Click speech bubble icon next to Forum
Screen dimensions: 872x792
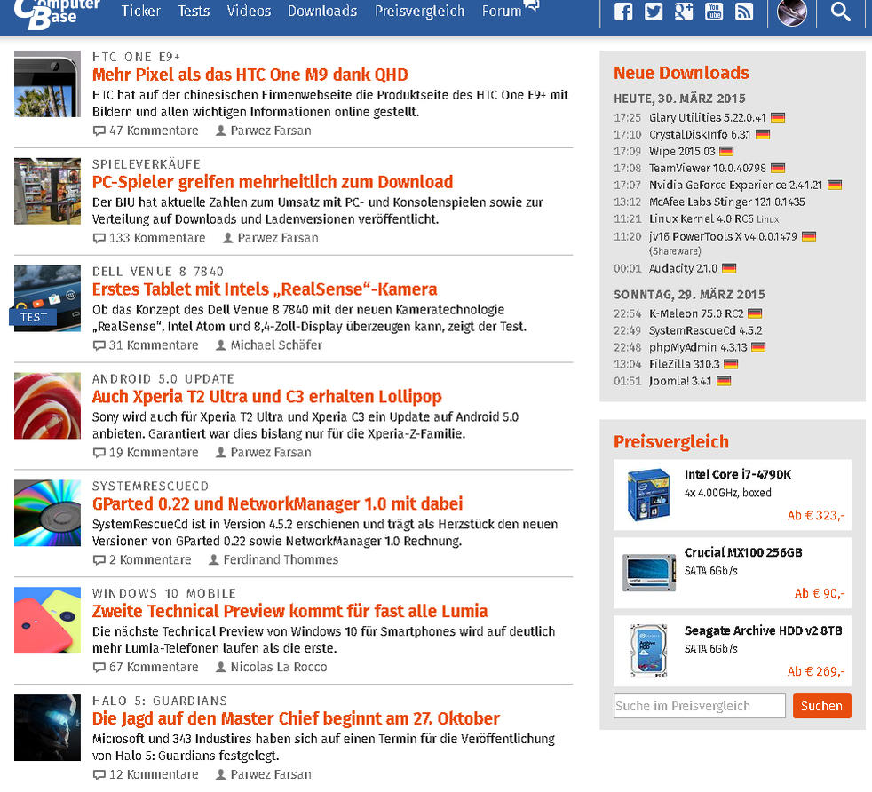531,5
